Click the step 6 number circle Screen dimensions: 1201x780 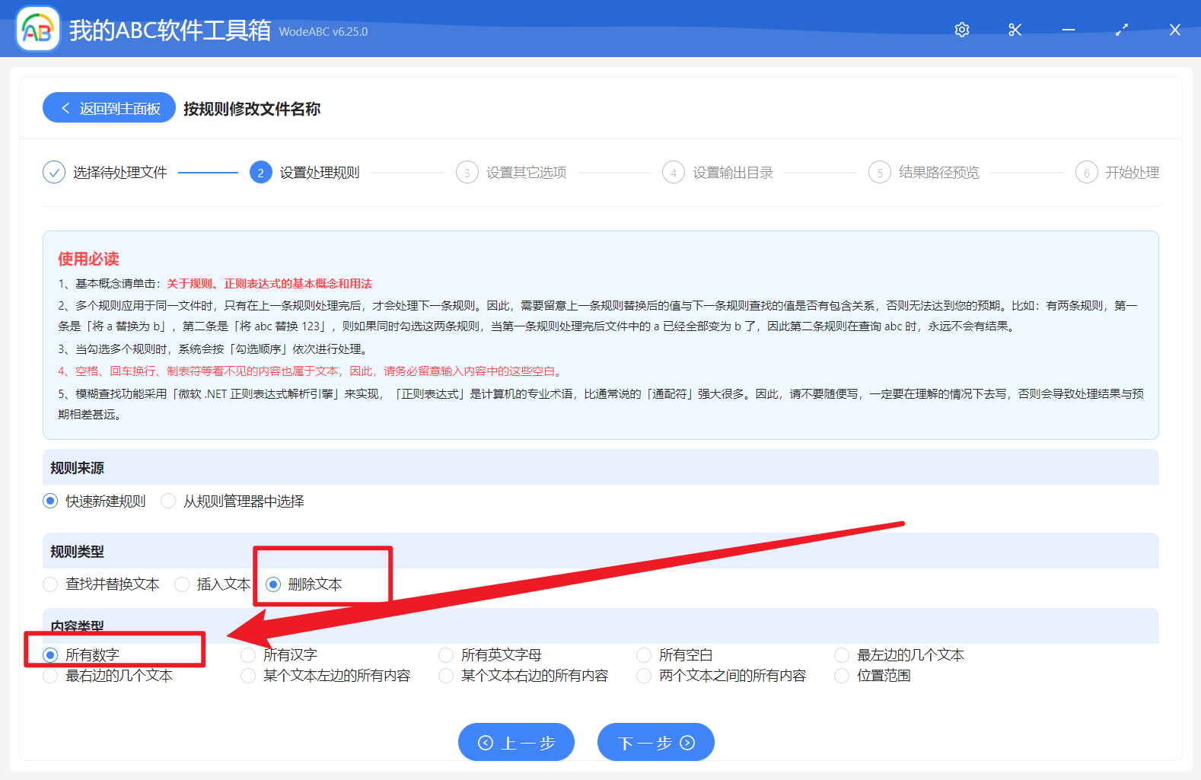tap(1087, 173)
